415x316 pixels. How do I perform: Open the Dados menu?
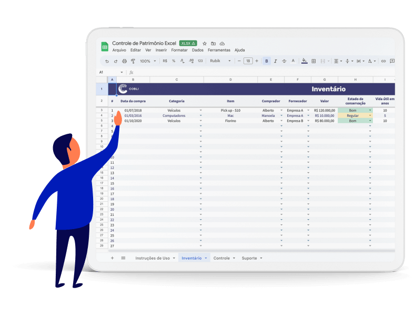198,50
